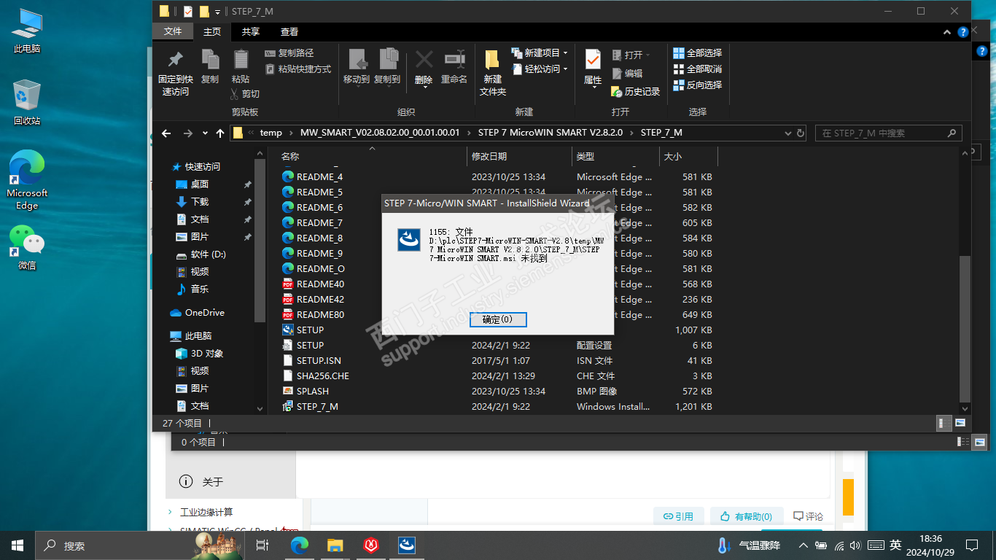Click the 有帮助(0) button

[x=747, y=516]
